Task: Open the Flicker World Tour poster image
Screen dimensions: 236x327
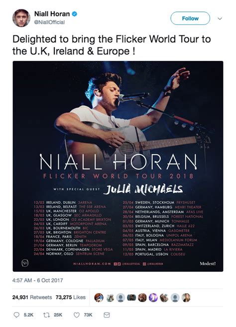Action: click(x=118, y=166)
